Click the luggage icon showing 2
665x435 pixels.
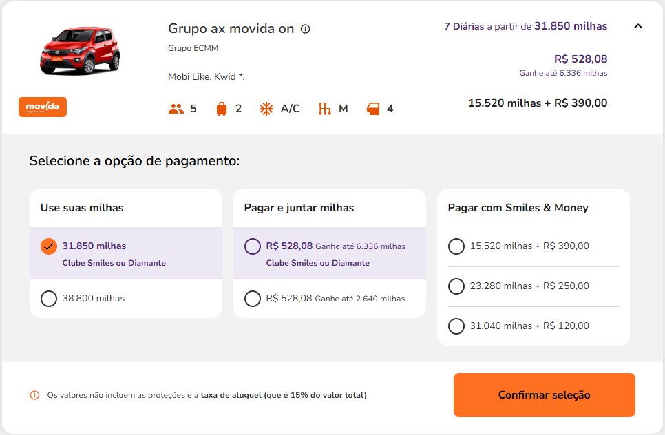222,109
